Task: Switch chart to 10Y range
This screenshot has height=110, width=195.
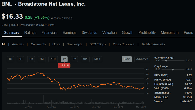Action: (85, 59)
